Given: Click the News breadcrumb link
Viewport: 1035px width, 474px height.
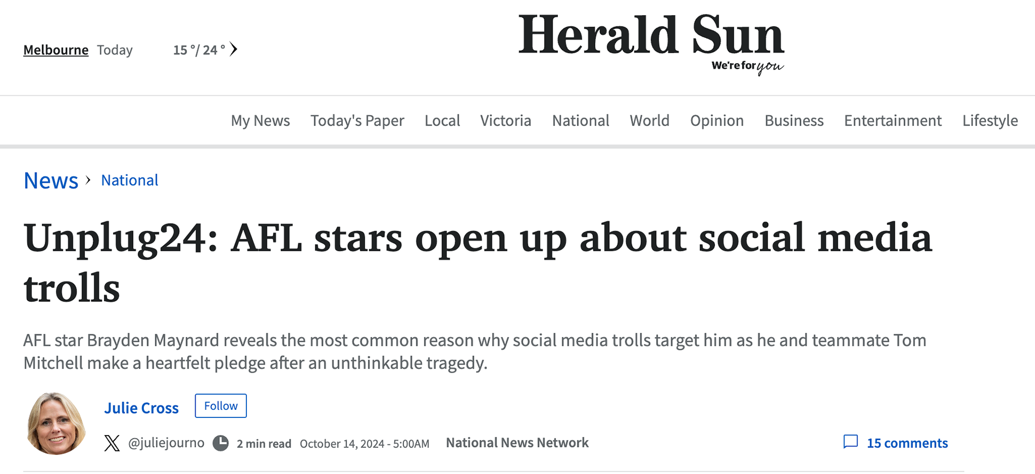Looking at the screenshot, I should pyautogui.click(x=51, y=181).
